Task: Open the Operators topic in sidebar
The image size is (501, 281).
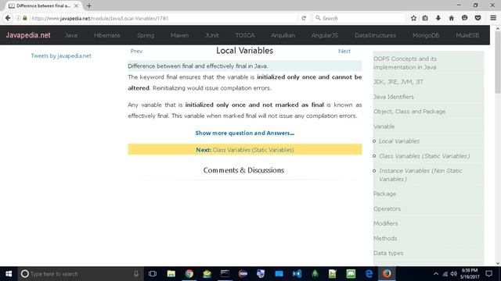Action: click(x=387, y=208)
